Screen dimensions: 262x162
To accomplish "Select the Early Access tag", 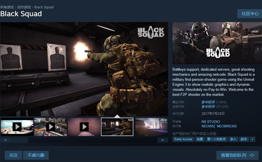I will 183,139.
